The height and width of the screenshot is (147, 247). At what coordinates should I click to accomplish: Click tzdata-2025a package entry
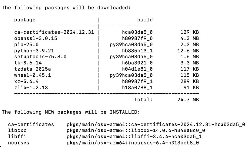tap(32, 69)
